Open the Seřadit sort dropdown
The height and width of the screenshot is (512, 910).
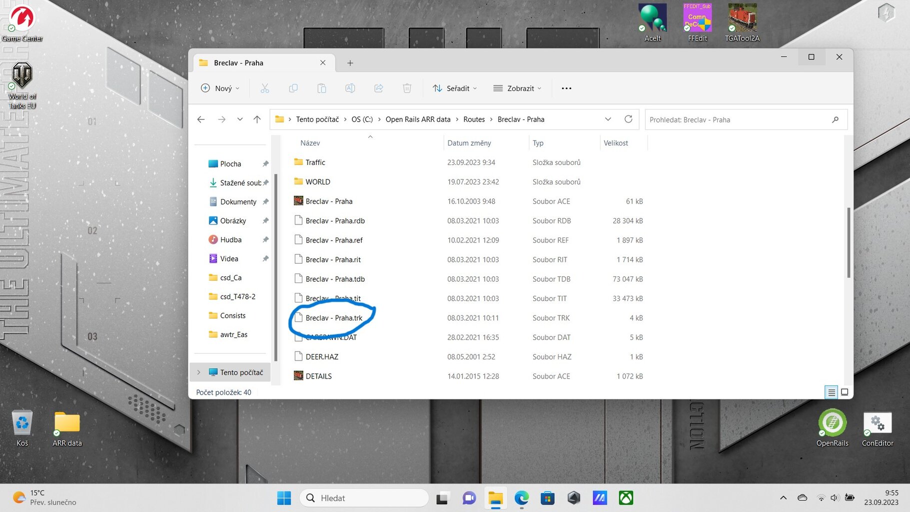click(x=455, y=88)
